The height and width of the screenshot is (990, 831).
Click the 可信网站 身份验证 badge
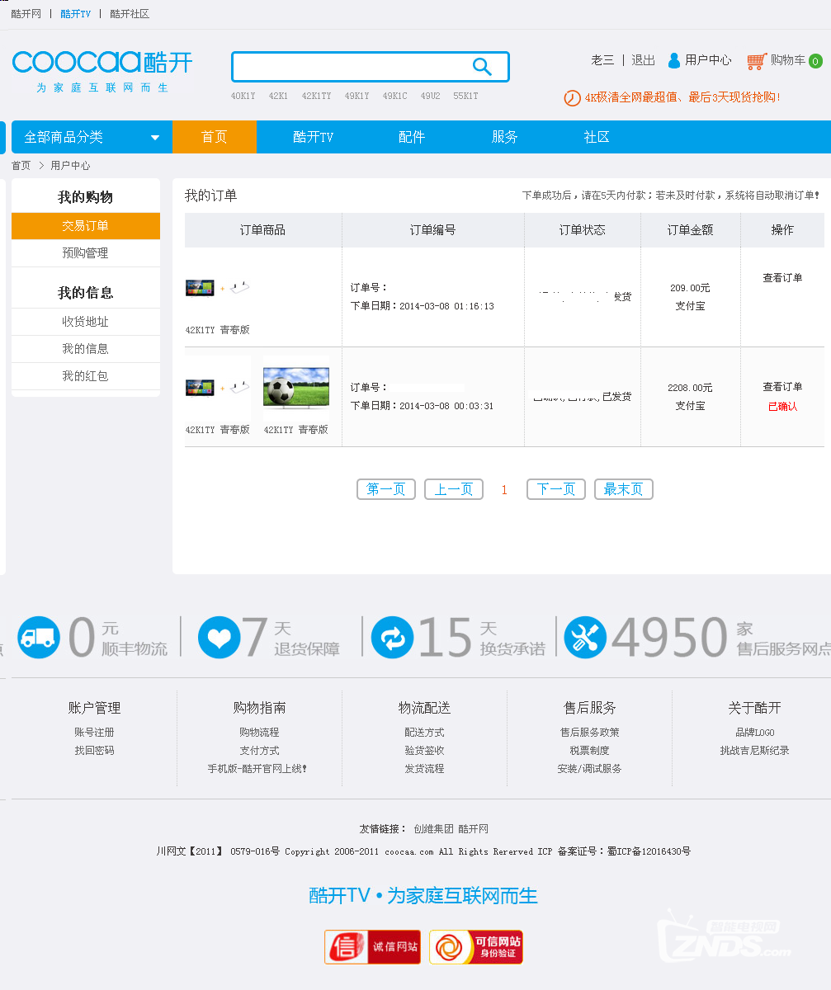[475, 947]
